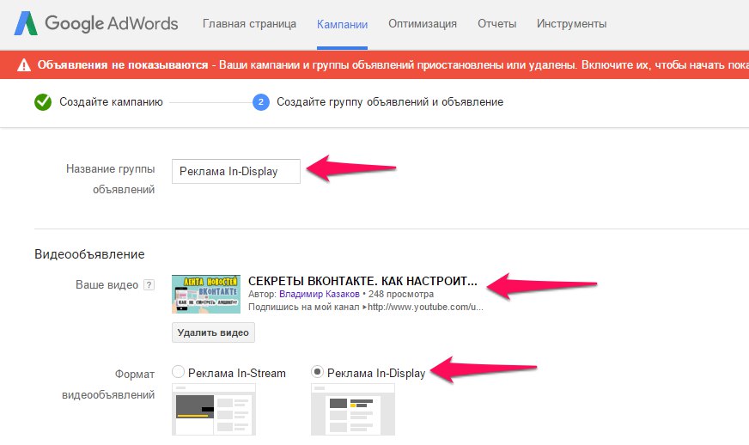
Task: Click the warning triangle icon in red banner
Action: pyautogui.click(x=24, y=65)
